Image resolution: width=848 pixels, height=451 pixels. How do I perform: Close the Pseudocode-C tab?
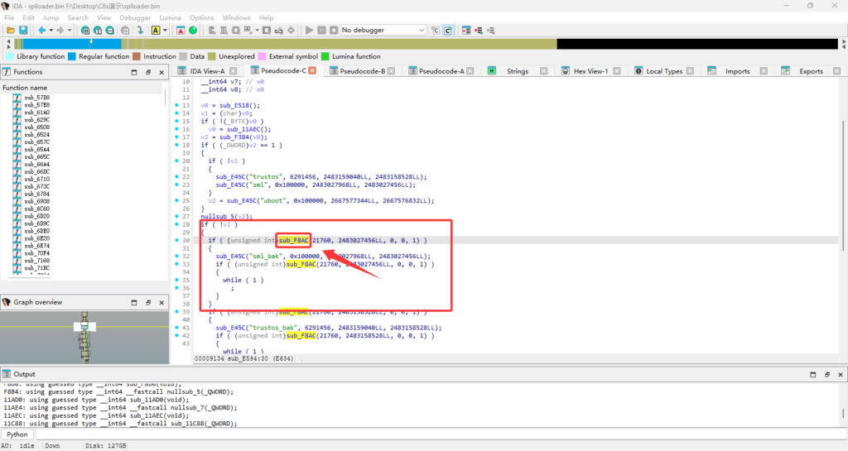312,71
